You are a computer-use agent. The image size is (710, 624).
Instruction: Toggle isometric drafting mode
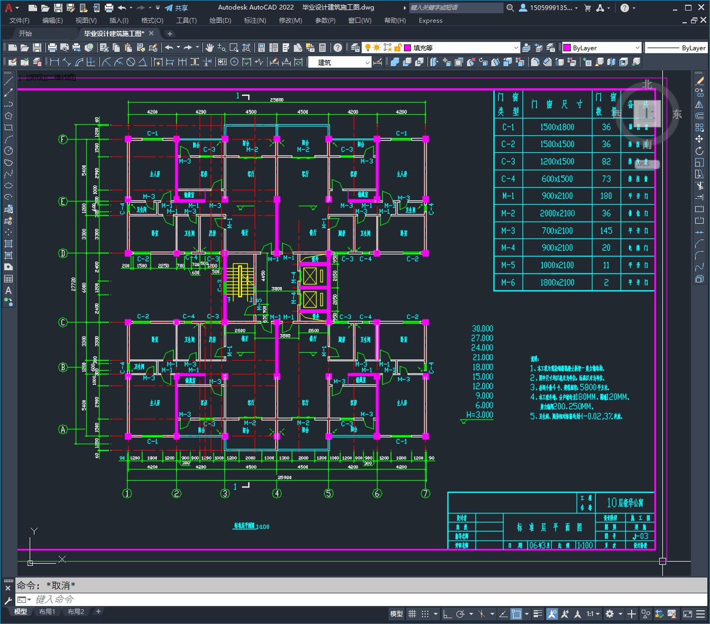pos(481,614)
